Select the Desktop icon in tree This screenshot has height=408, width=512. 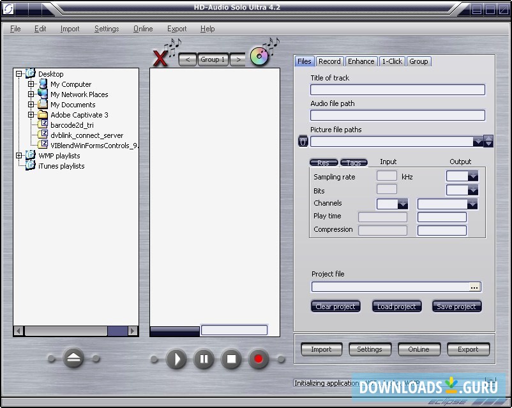31,73
